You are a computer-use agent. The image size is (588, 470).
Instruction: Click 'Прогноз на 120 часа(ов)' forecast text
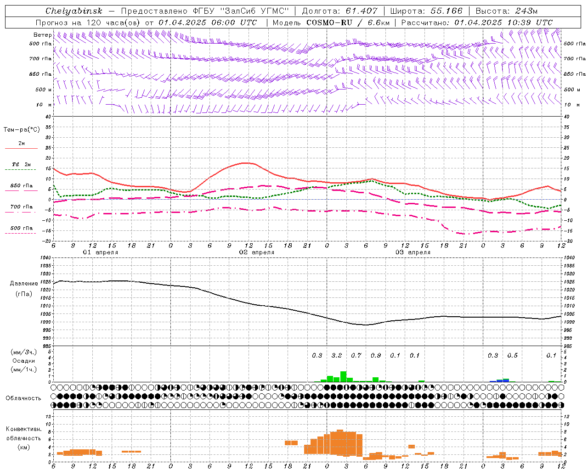click(89, 22)
